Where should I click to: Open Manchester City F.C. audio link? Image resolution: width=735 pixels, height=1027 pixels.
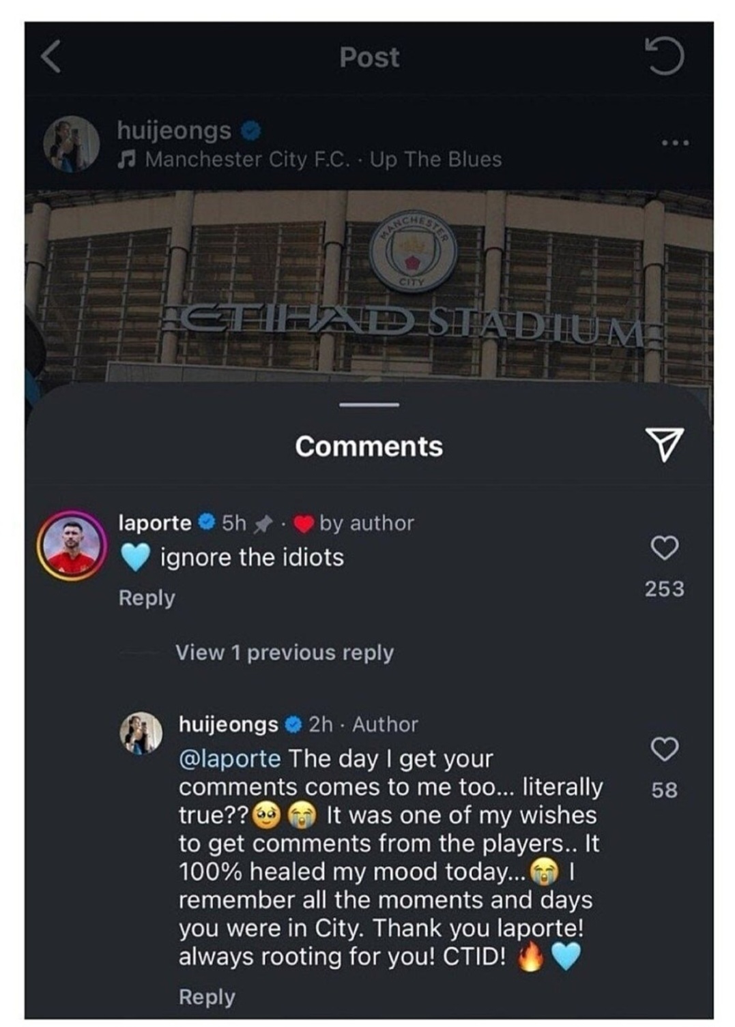pyautogui.click(x=248, y=160)
